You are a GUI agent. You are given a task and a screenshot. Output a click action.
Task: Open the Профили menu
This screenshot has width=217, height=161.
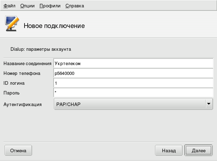(x=50, y=6)
